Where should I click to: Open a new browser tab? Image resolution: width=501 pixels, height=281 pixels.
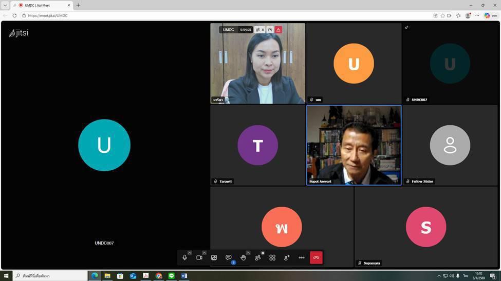point(78,5)
